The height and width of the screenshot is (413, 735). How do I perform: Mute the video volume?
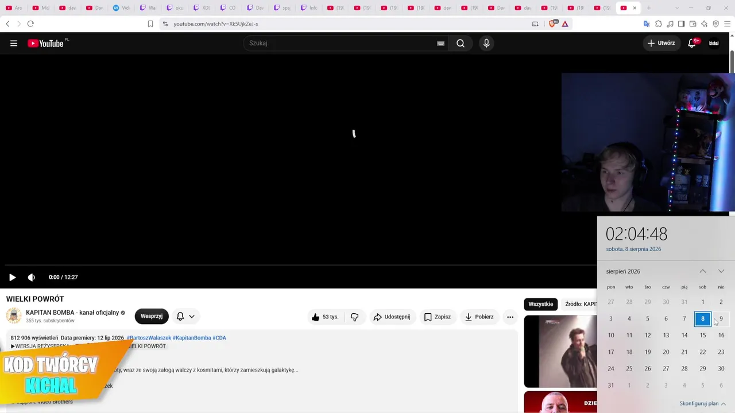tap(32, 277)
